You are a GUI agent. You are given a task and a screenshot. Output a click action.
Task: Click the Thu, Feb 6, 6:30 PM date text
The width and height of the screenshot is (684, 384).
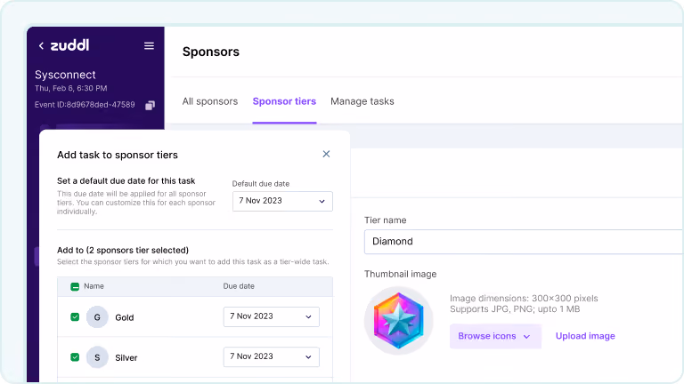pos(70,88)
